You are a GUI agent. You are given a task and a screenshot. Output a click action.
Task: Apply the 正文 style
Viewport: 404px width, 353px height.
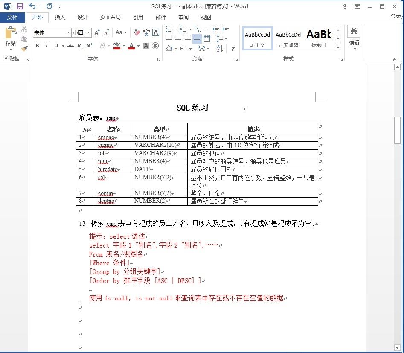257,39
